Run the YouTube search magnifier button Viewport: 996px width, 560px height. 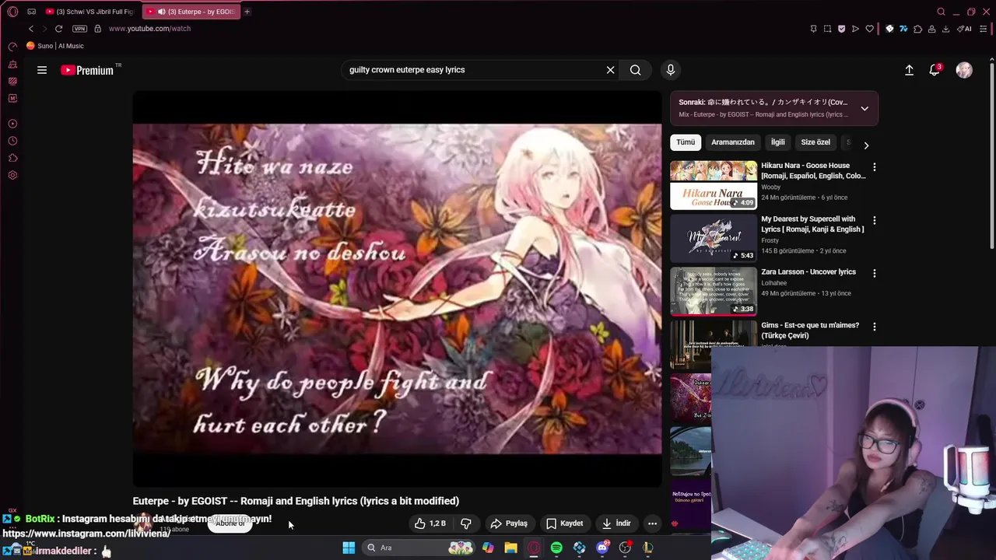coord(636,70)
